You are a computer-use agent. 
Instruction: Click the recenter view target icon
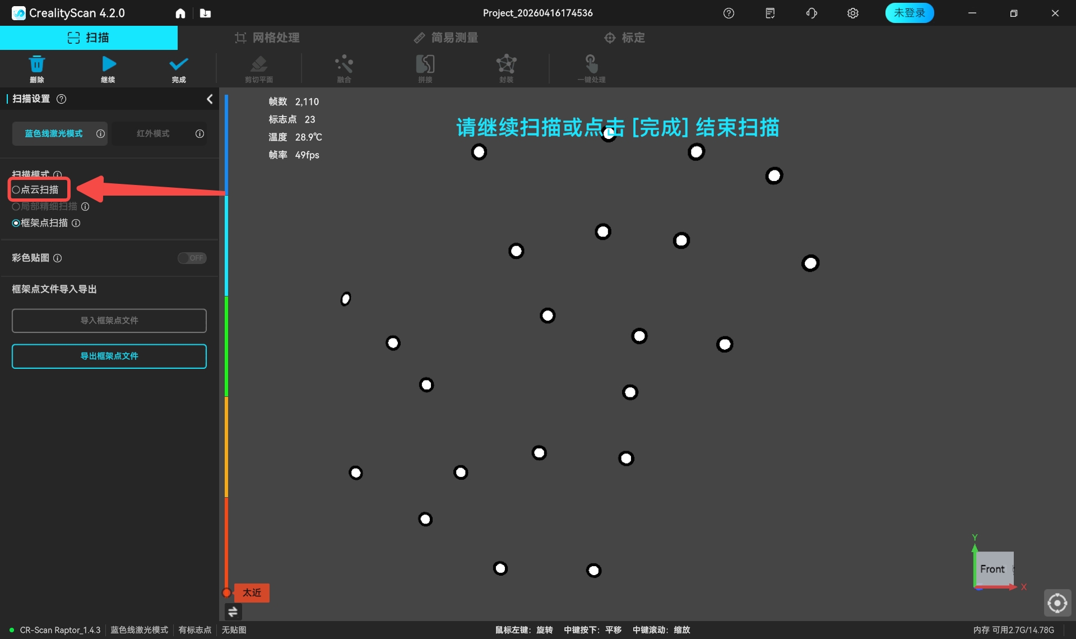1058,603
